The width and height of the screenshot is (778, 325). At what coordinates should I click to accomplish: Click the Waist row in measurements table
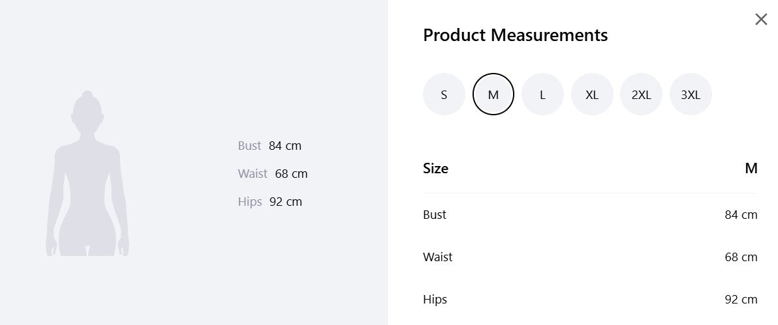[x=590, y=257]
